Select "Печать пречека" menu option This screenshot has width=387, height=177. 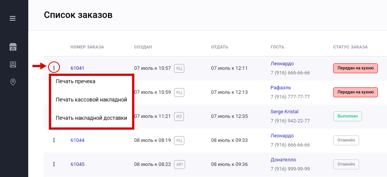(76, 81)
